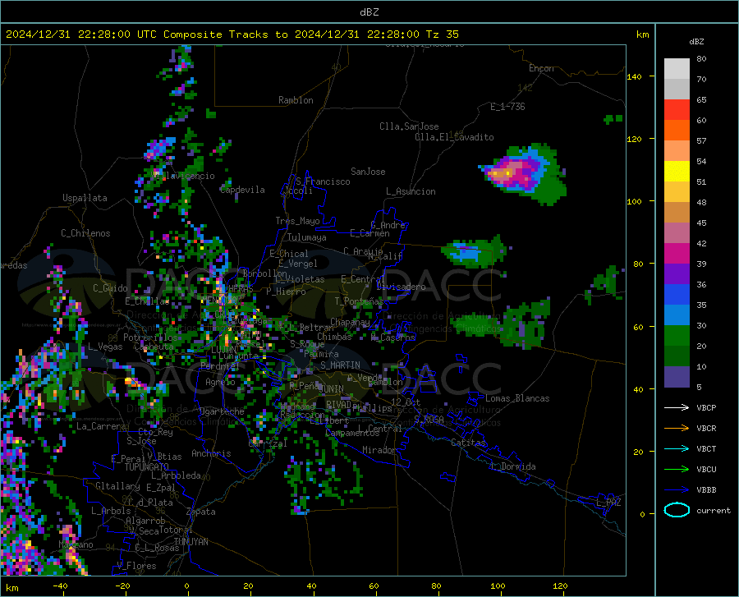Click the Anchoris map label
This screenshot has height=597, width=739.
pos(211,454)
